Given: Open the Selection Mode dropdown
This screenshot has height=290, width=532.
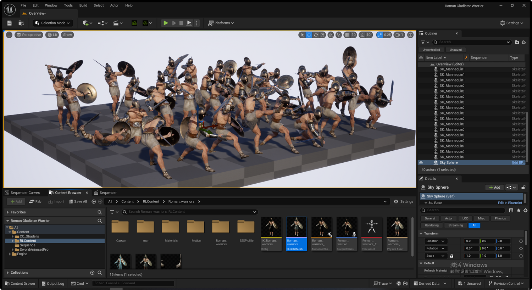Looking at the screenshot, I should pos(53,23).
